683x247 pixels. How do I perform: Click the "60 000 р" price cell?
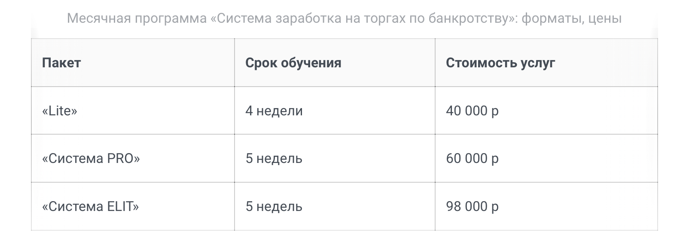pos(472,159)
